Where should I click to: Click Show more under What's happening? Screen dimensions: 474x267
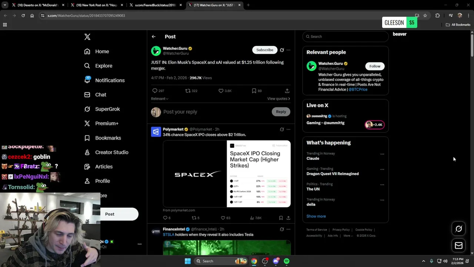coord(316,216)
